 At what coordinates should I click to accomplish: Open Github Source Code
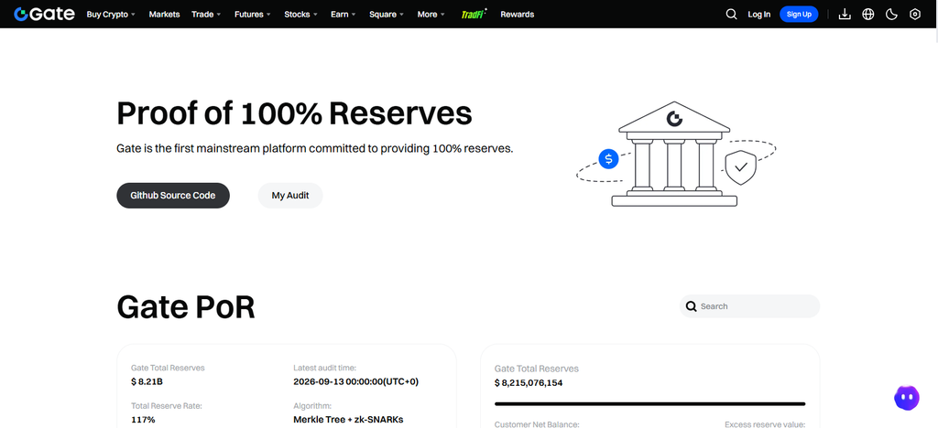(173, 195)
